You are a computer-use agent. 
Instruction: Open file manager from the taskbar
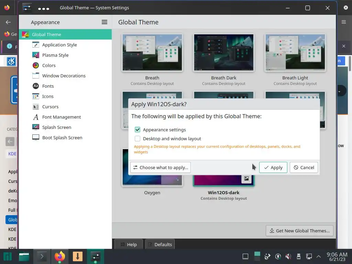[24, 256]
